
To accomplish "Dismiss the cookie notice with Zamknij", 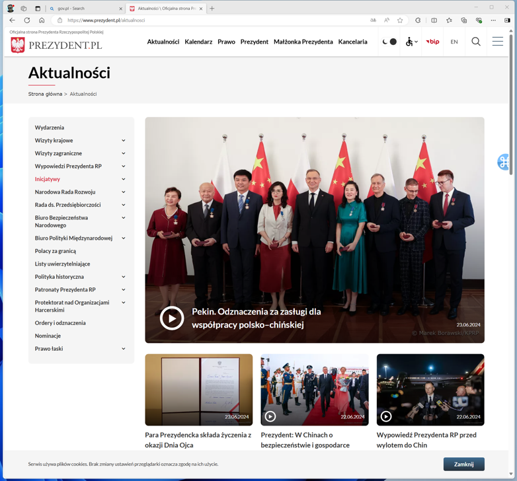I will pyautogui.click(x=463, y=464).
